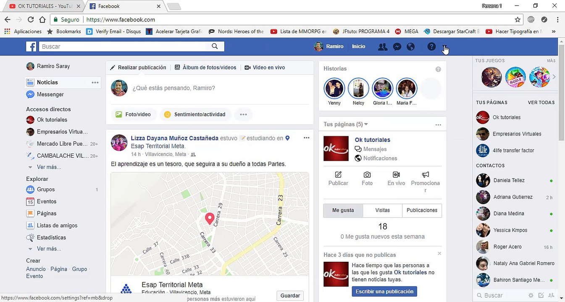Click Escribir una publicación button
Viewport: 565px width, 302px height.
(x=384, y=292)
